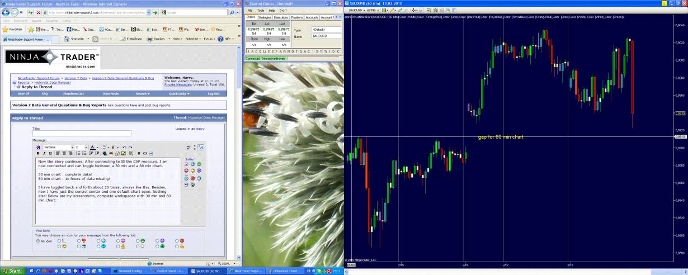Select the thumbs up post icon radio

pyautogui.click(x=177, y=246)
